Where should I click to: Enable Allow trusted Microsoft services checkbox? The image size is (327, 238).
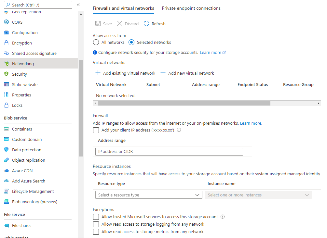[96, 217]
